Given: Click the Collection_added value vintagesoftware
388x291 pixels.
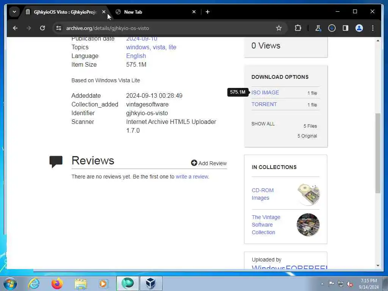Looking at the screenshot, I should [147, 105].
